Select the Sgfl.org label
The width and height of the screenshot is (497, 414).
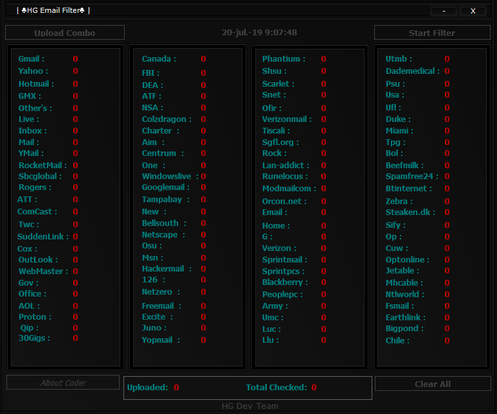(280, 142)
